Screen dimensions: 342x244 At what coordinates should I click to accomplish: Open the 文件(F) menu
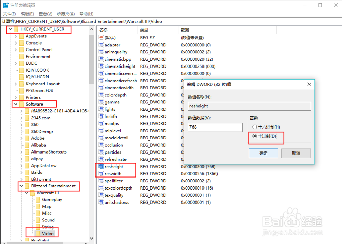9,14
